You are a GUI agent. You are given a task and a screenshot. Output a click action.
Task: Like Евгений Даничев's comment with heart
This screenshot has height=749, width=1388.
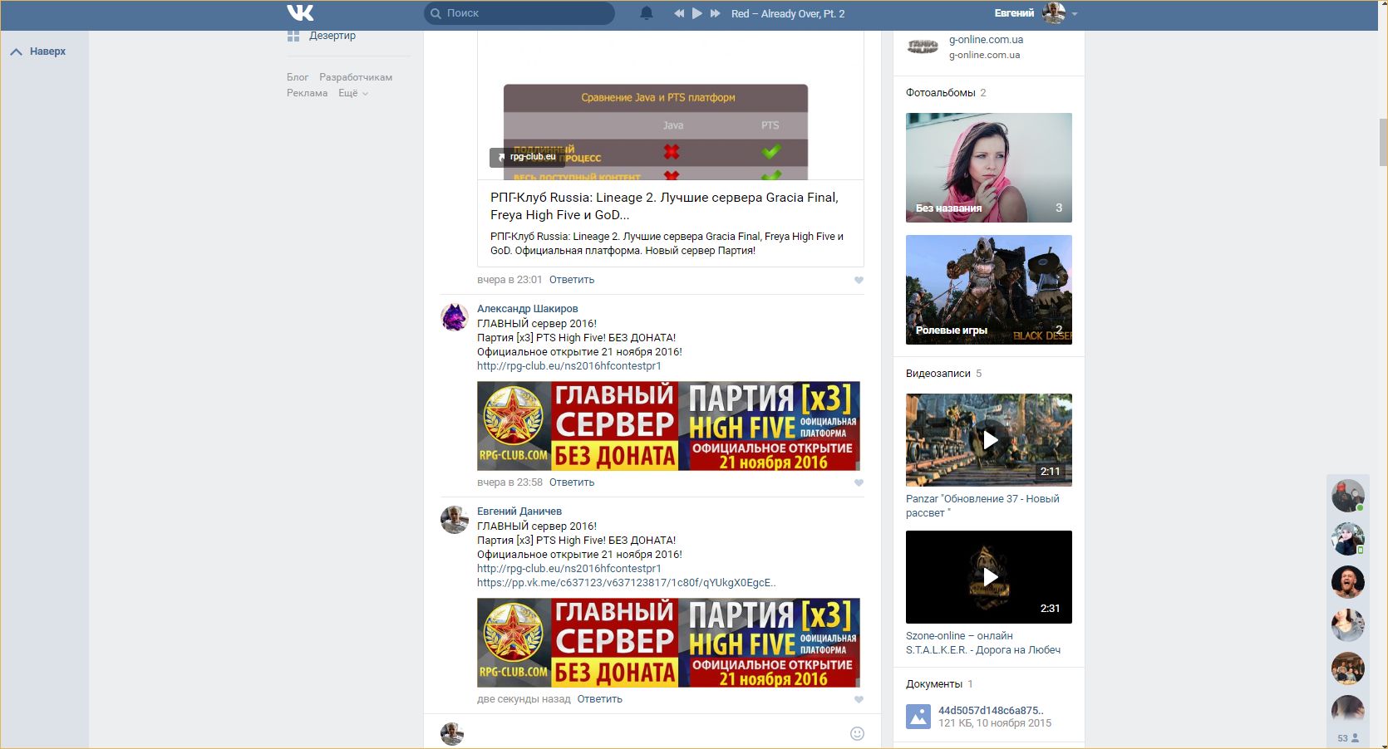(x=859, y=699)
